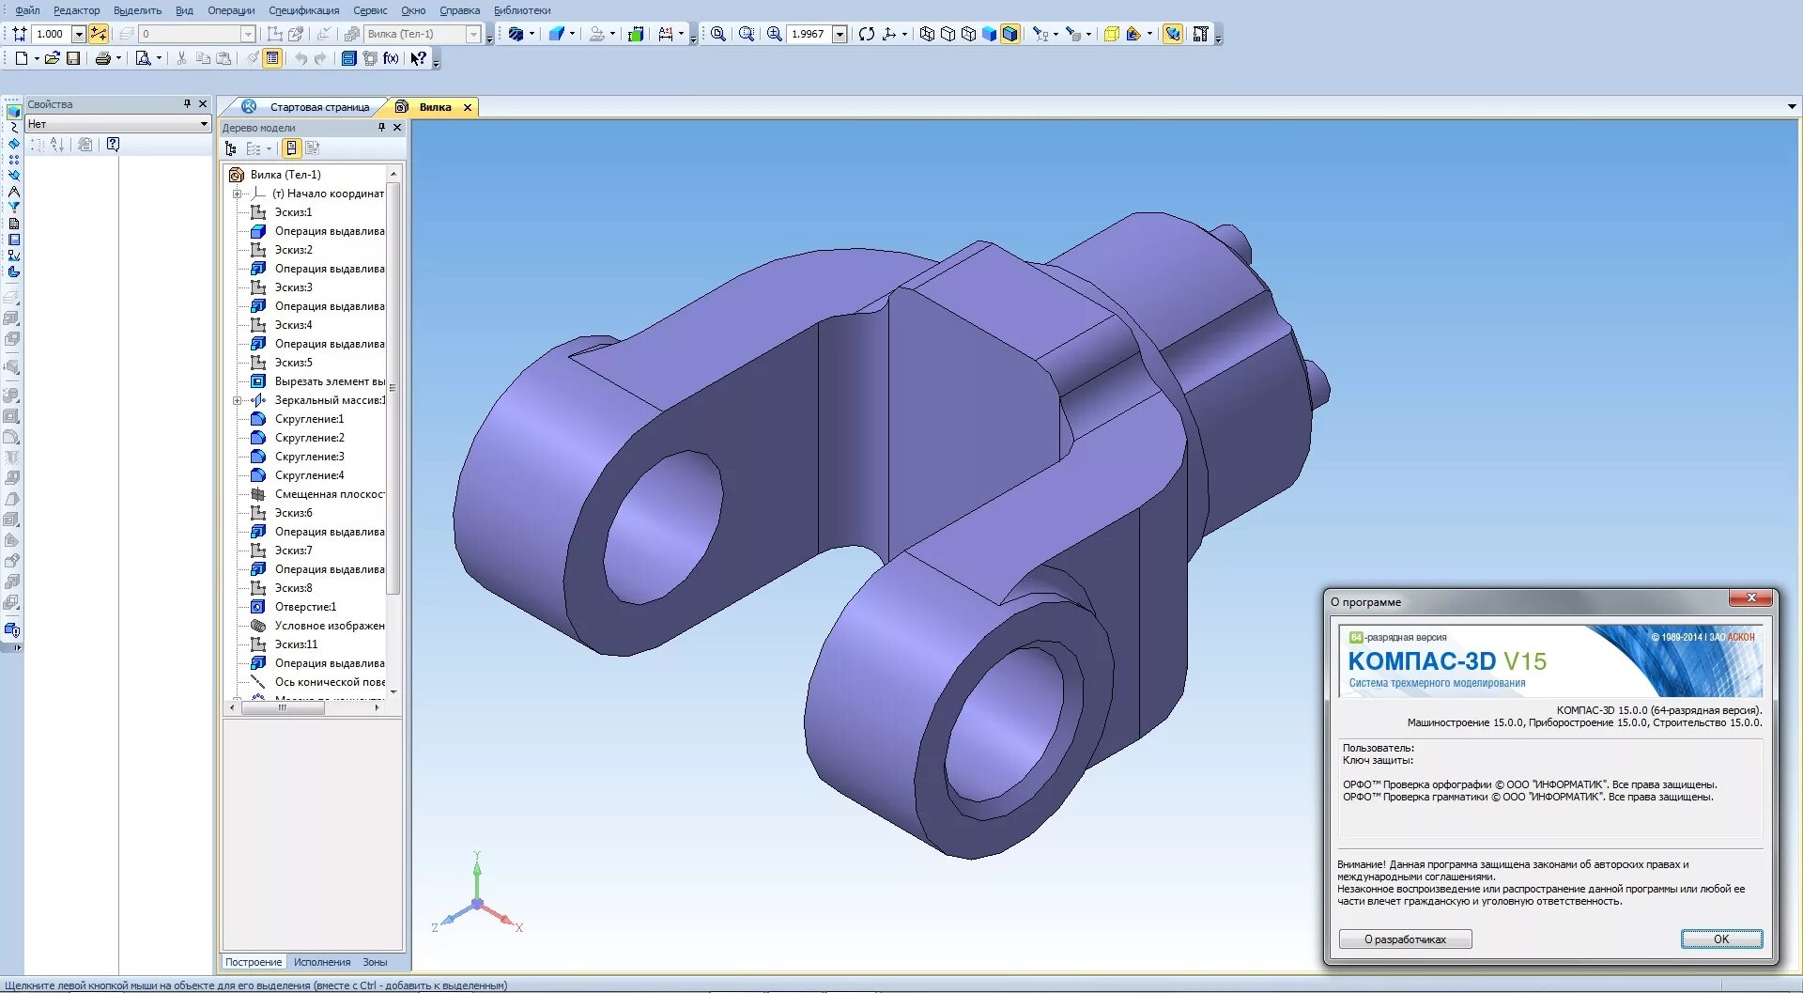Select the arrays dots tool in left sidebar

tap(13, 160)
